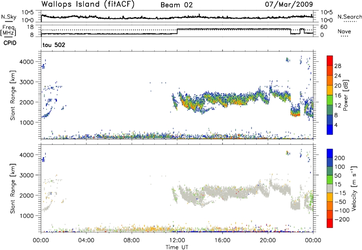
Task: Select gray Velocity segment between -15 and 15
Action: pos(330,188)
